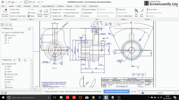
Task: Open Sheet Setup
Action: (15, 13)
